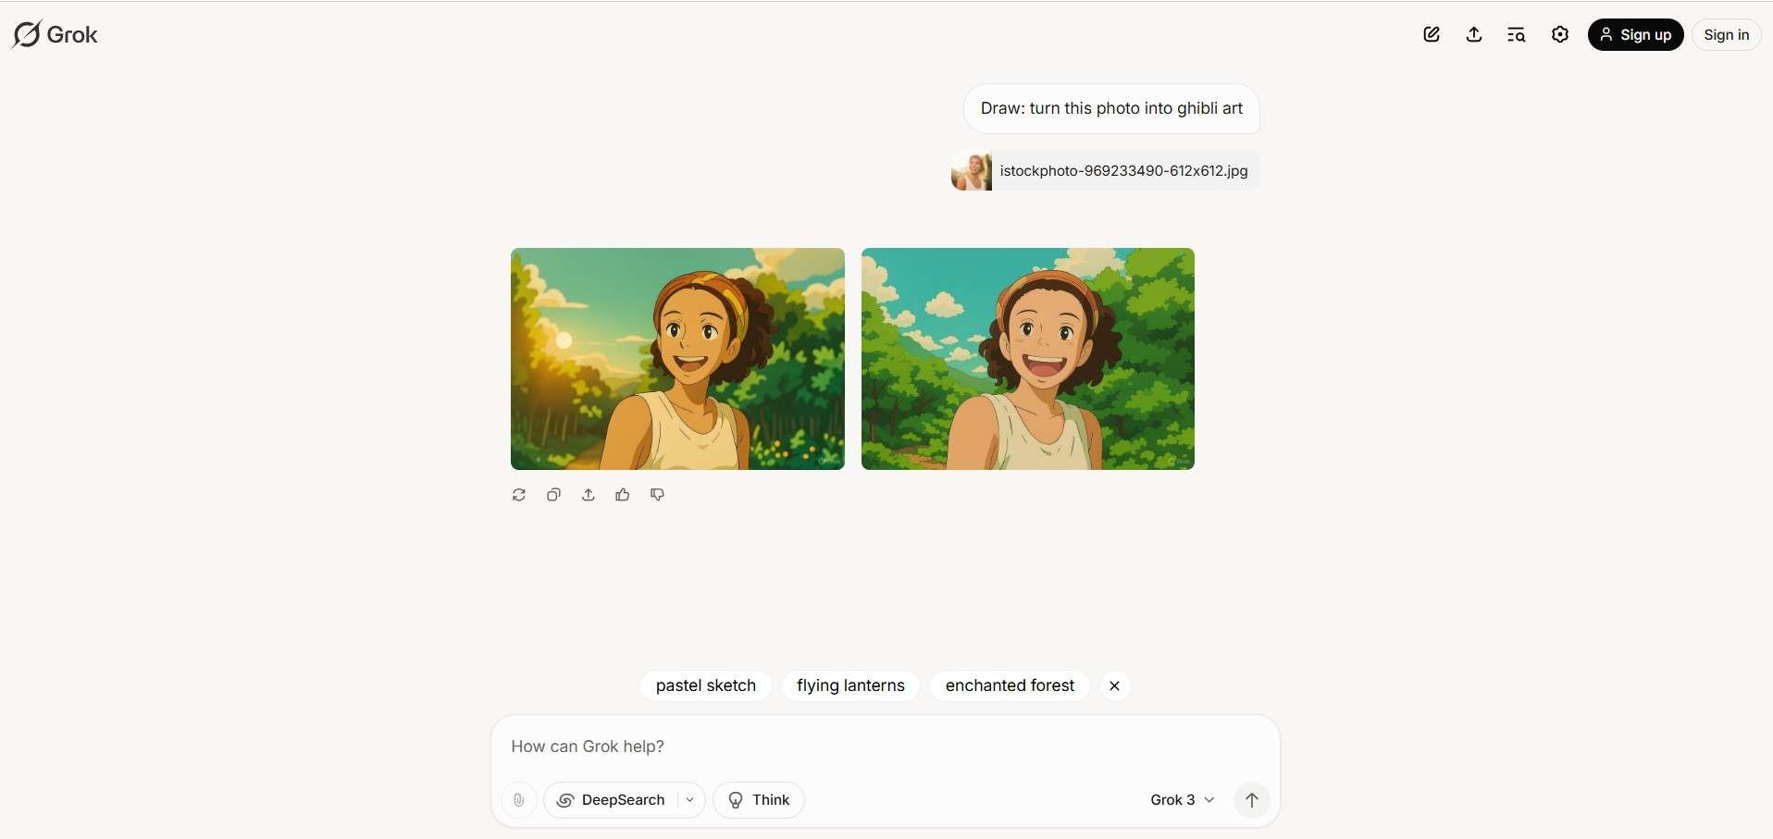Toggle Think mode
1773x839 pixels.
click(x=759, y=800)
